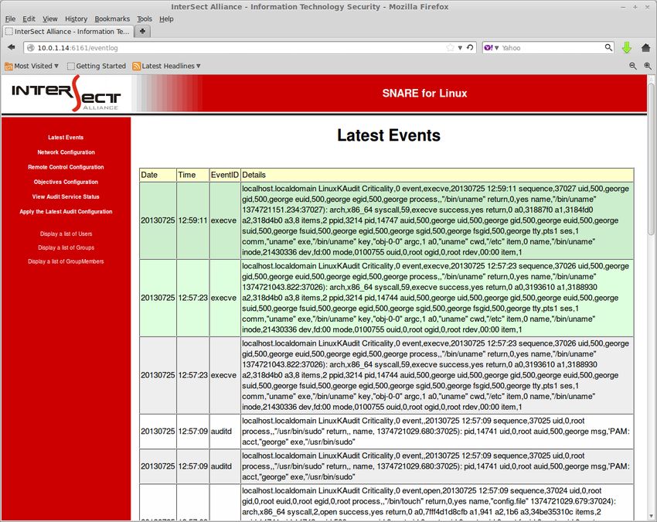This screenshot has width=657, height=522.
Task: Click the SNARE for Linux banner title
Action: tap(424, 93)
